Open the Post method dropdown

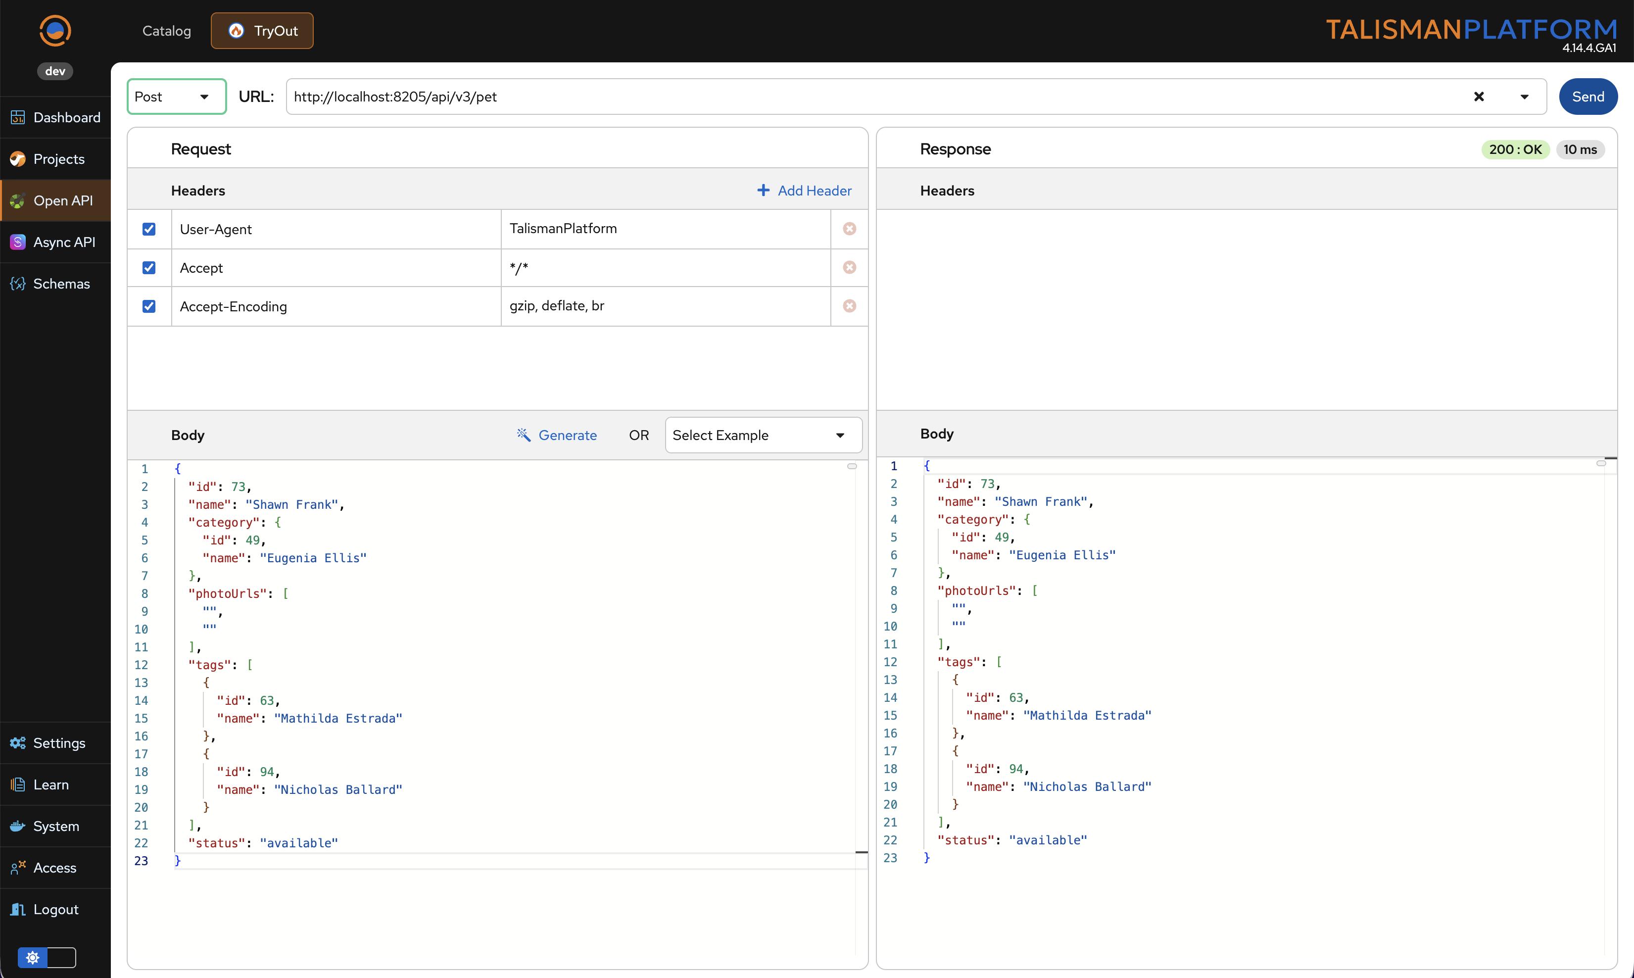pos(176,97)
